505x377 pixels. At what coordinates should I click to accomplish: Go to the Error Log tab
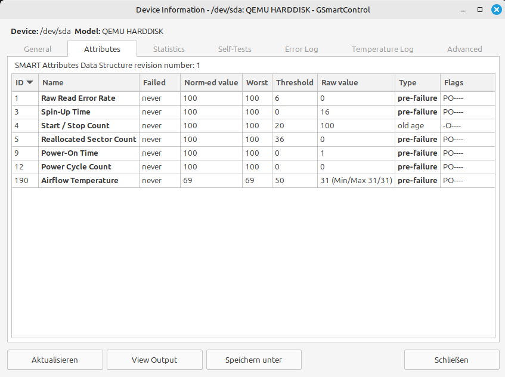coord(302,49)
